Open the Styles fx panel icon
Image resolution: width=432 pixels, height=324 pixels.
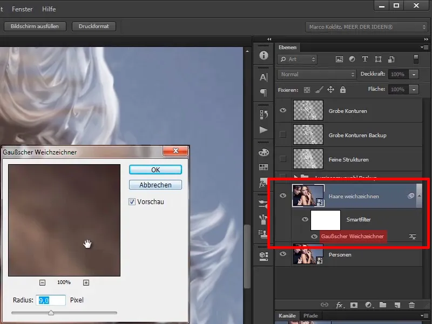click(x=263, y=184)
